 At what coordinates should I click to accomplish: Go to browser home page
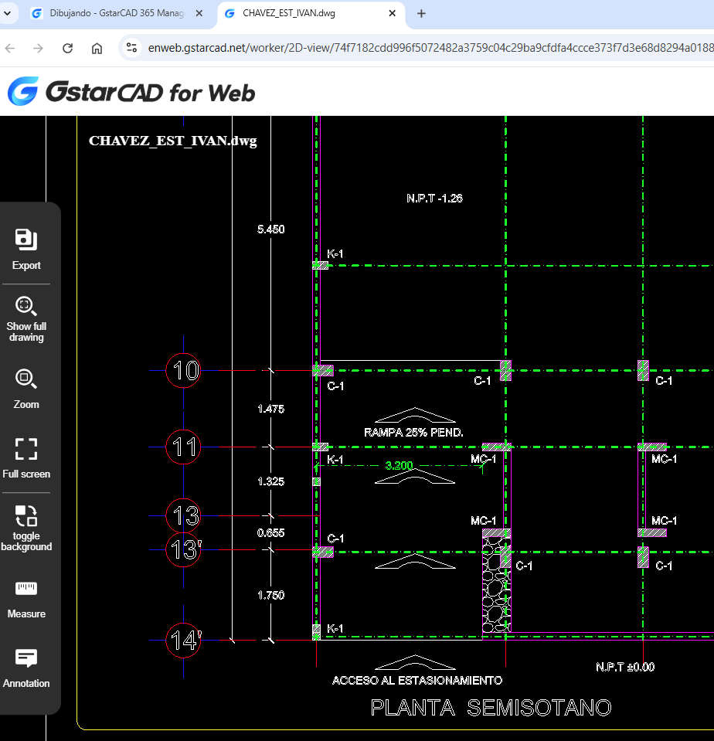point(97,48)
